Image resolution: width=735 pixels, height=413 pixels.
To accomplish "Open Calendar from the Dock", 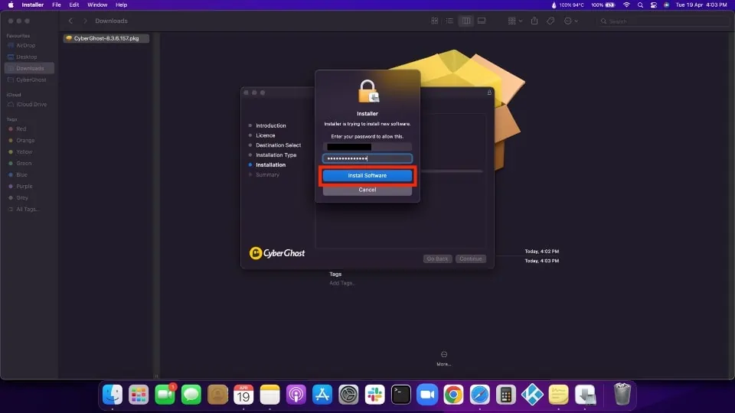I will point(243,395).
